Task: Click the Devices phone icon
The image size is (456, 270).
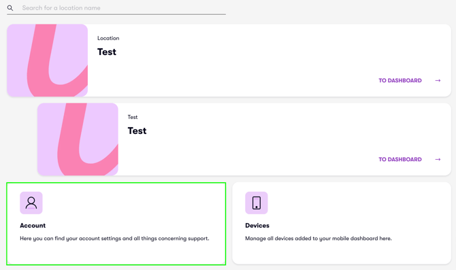Action: [x=256, y=203]
